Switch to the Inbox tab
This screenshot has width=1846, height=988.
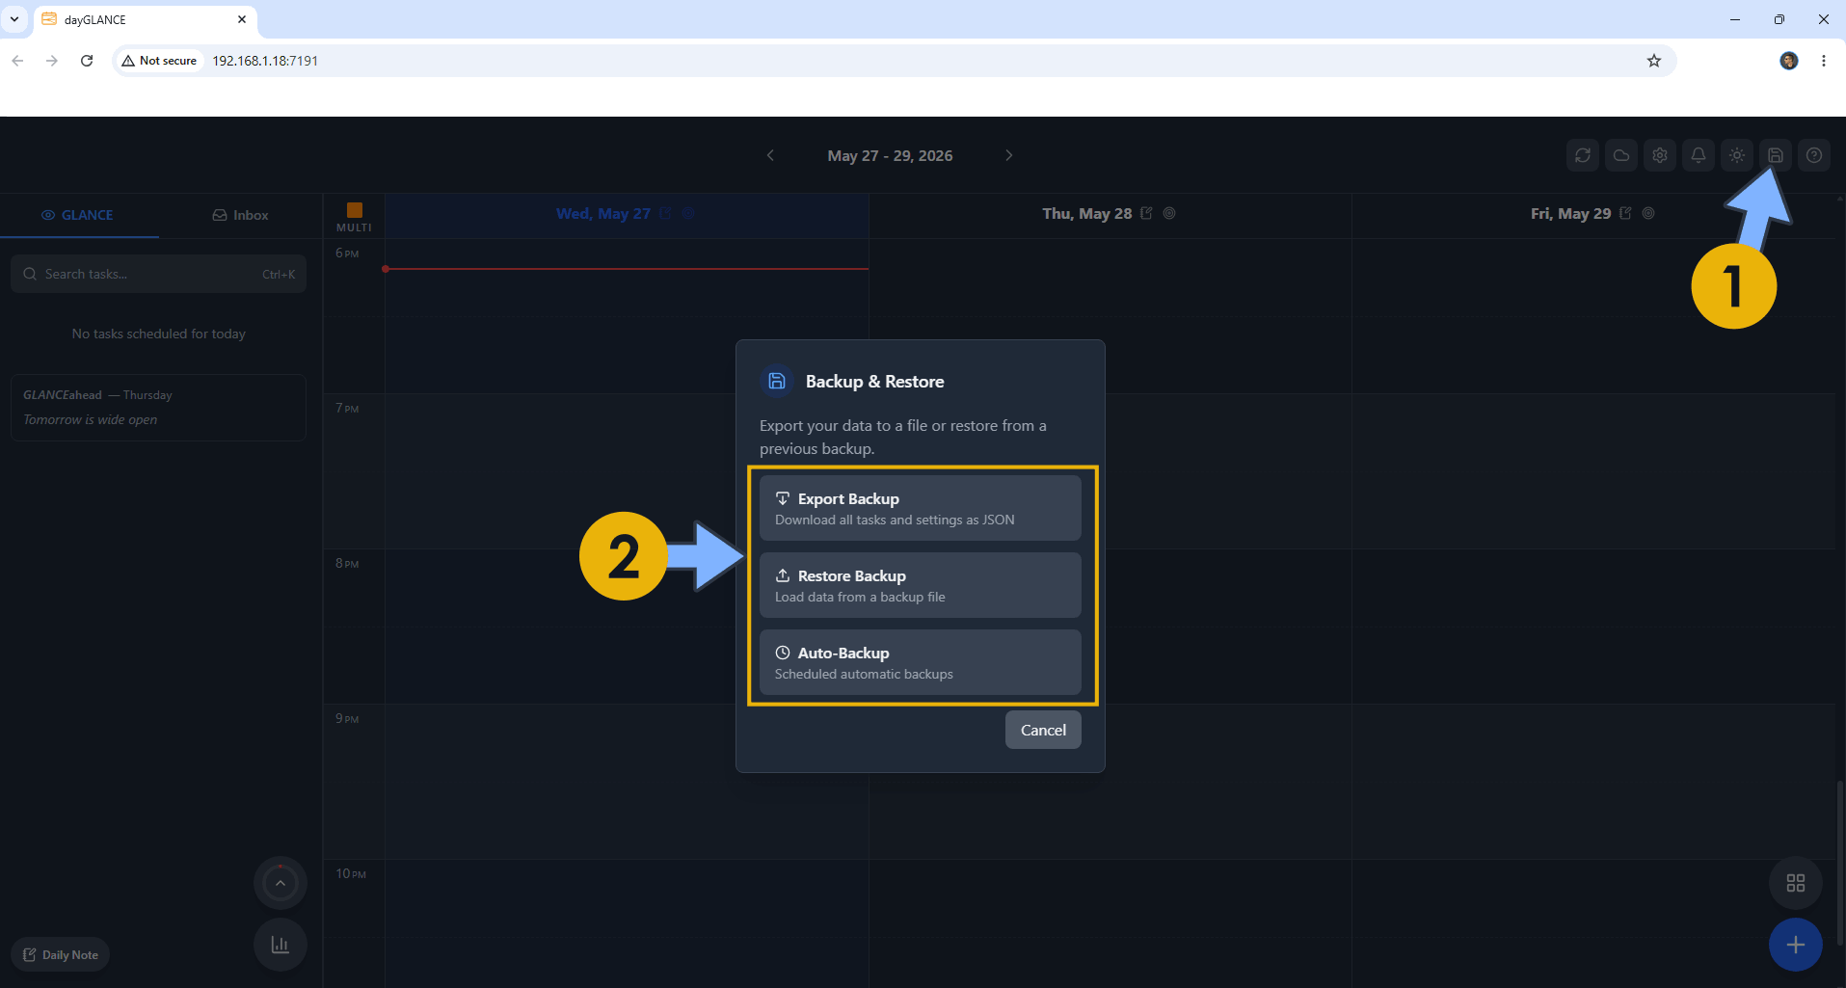click(x=240, y=215)
